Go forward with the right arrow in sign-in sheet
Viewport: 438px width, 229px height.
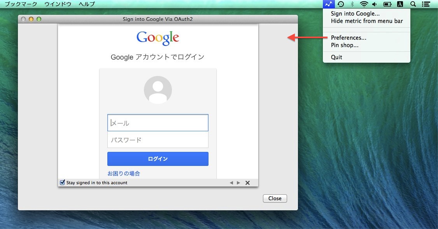(x=238, y=183)
